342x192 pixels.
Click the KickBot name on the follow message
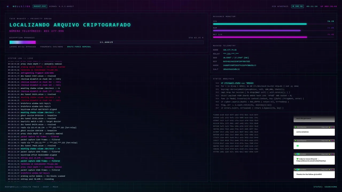pos(303,170)
